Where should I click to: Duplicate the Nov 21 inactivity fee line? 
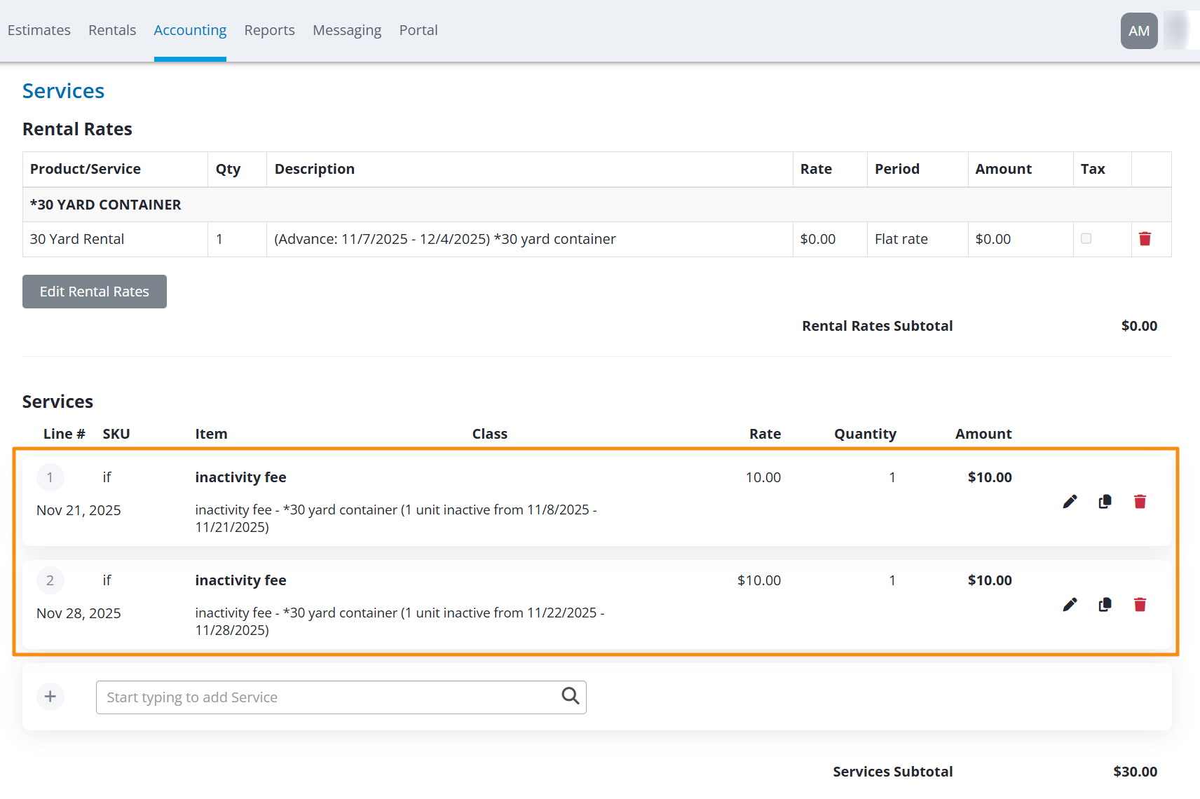tap(1105, 501)
